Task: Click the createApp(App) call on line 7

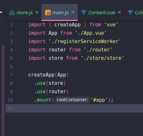Action: coord(49,75)
